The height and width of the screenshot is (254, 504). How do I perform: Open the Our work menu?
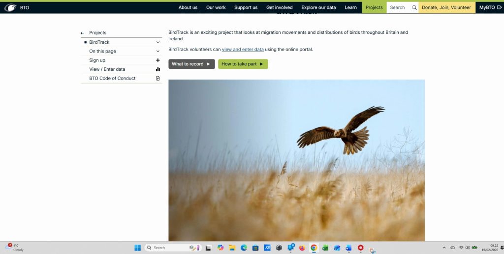click(216, 8)
